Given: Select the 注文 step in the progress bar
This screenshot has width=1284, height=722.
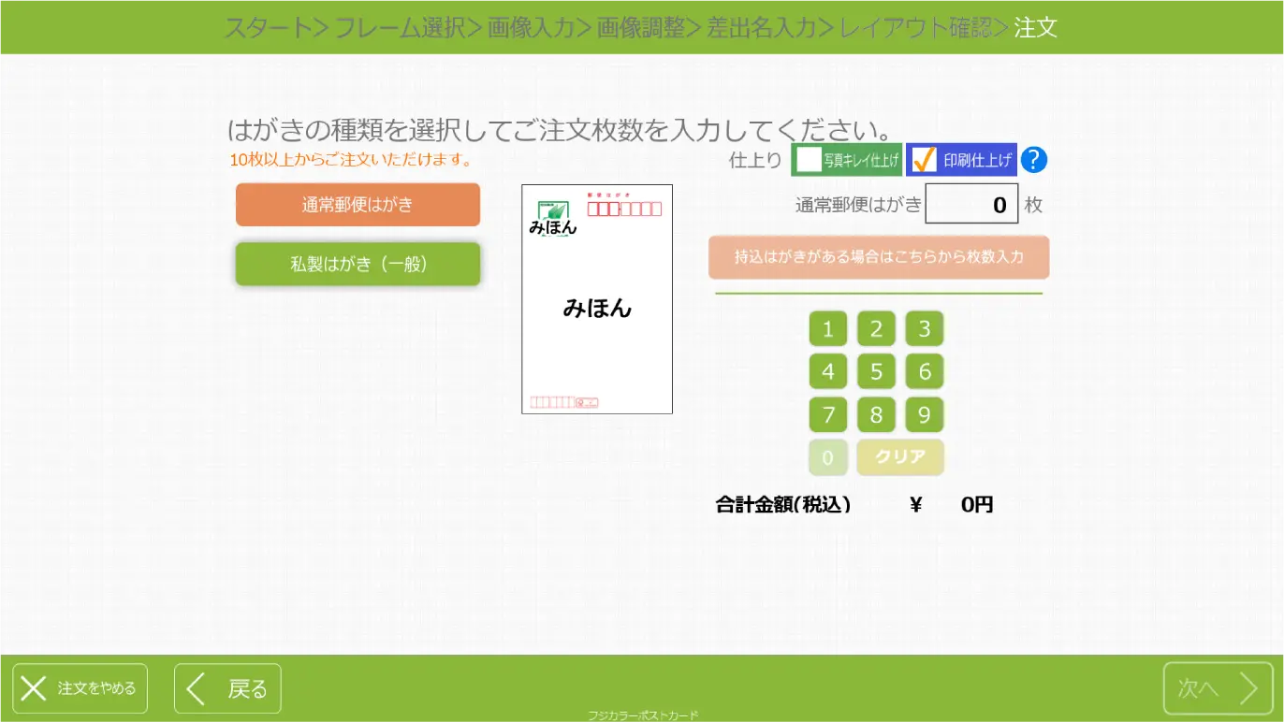Looking at the screenshot, I should click(x=1037, y=27).
